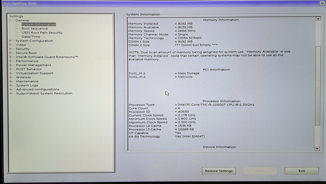326x184 pixels.
Task: Expand SupportAssist System Resolution node
Action: 10,93
